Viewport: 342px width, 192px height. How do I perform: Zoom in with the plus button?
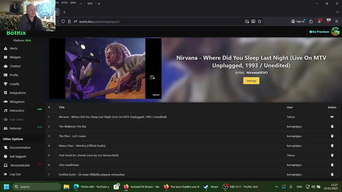[99, 3]
